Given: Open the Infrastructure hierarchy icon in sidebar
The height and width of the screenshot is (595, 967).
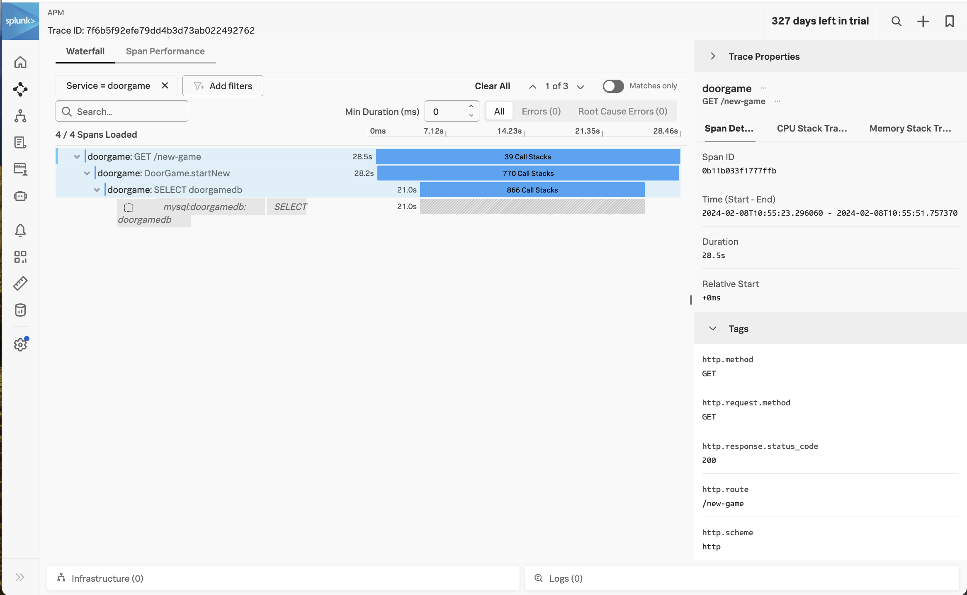Looking at the screenshot, I should click(20, 116).
